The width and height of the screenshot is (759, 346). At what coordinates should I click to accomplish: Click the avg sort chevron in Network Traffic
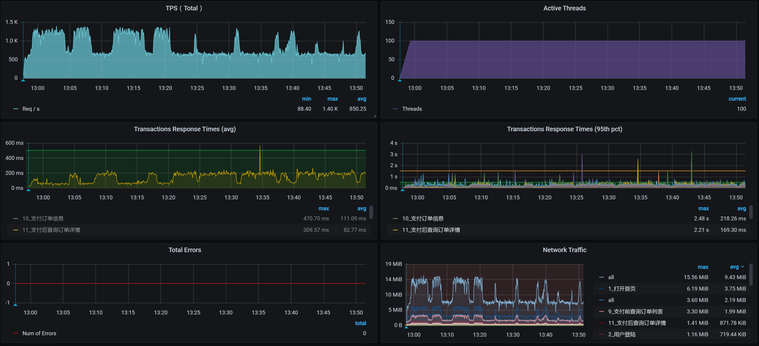tap(742, 267)
